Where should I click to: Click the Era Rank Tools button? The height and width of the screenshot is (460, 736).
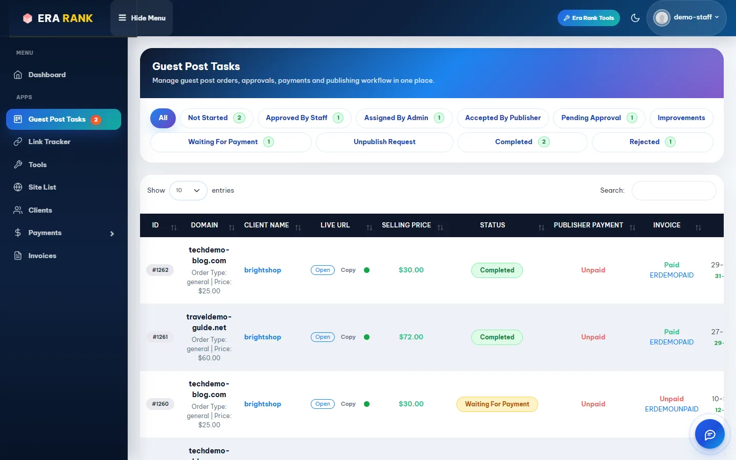click(x=589, y=18)
